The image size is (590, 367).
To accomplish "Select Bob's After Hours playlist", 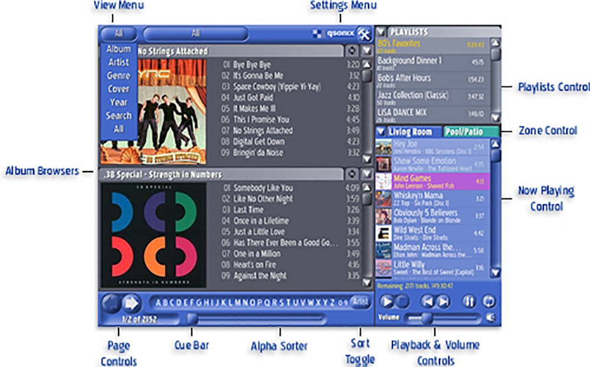I will pyautogui.click(x=432, y=80).
